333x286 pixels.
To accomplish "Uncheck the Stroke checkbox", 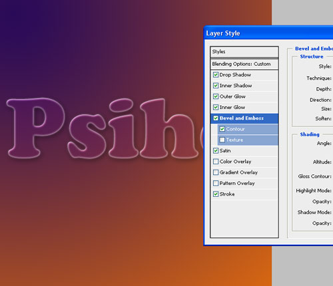I will tap(216, 194).
